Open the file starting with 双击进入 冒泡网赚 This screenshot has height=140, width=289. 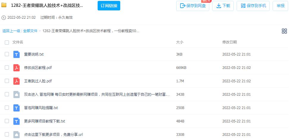point(97,95)
